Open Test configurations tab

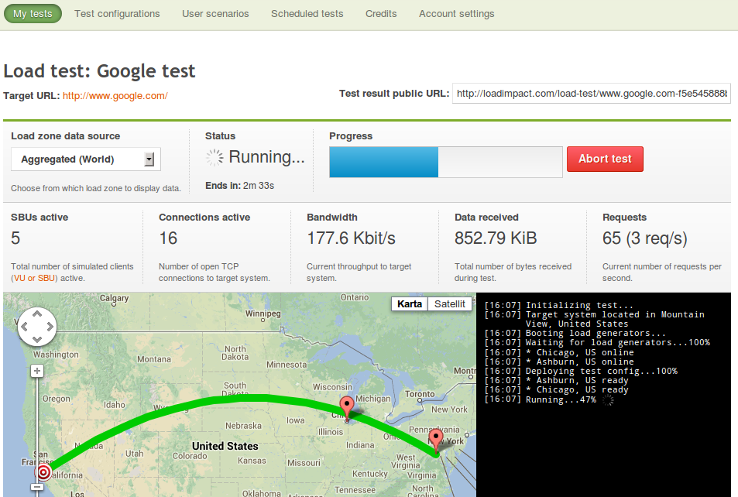pyautogui.click(x=117, y=14)
